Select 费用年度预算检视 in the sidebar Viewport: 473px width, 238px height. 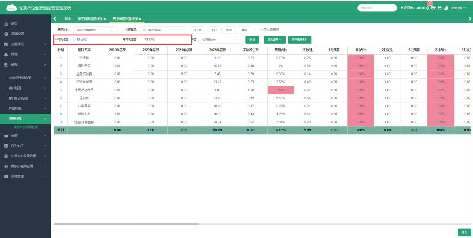[x=26, y=127]
